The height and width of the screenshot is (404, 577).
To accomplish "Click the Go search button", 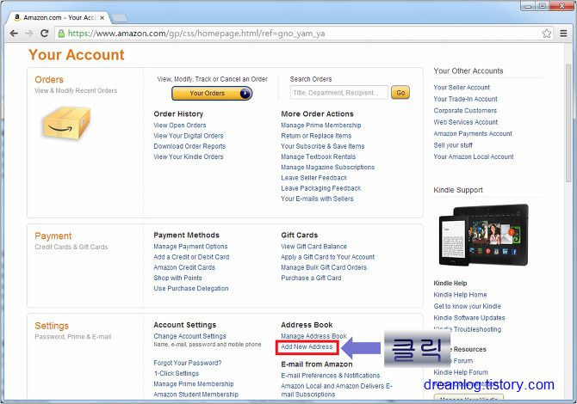I will [x=400, y=93].
